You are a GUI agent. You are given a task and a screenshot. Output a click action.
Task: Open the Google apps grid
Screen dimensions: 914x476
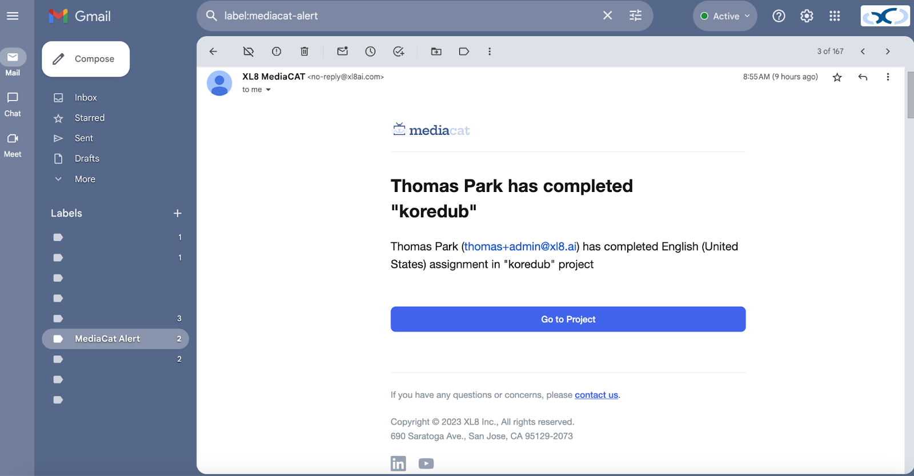tap(835, 16)
